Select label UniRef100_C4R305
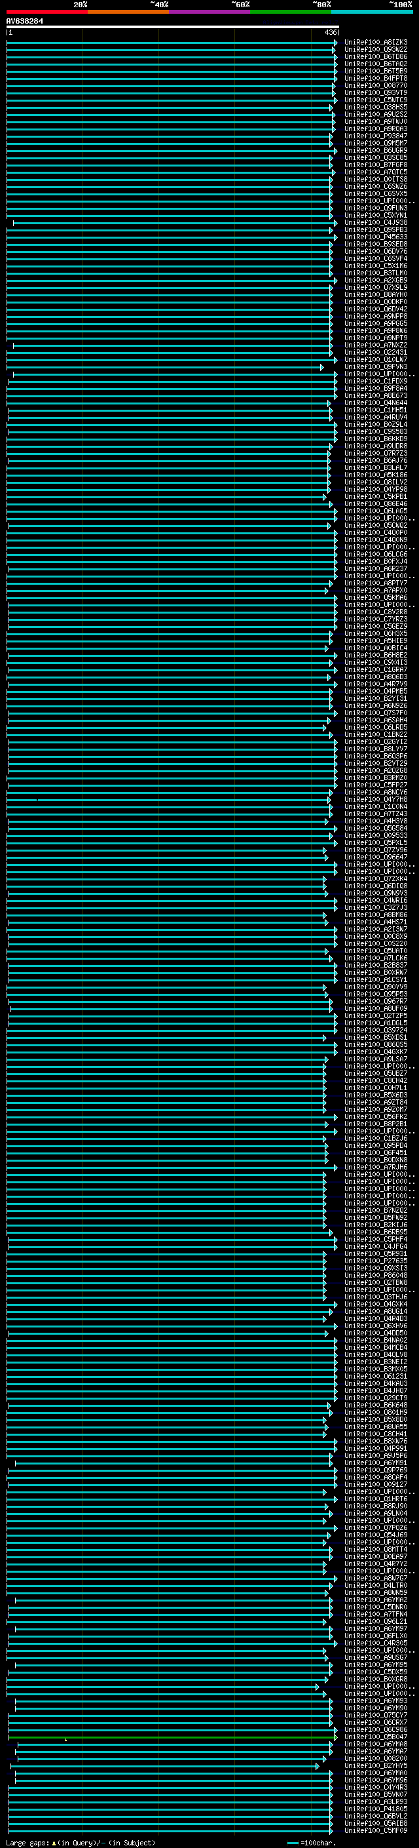Image resolution: width=419 pixels, height=1848 pixels. click(x=376, y=1642)
